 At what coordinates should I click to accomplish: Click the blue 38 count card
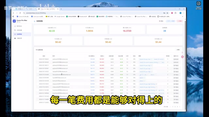[x=165, y=30]
